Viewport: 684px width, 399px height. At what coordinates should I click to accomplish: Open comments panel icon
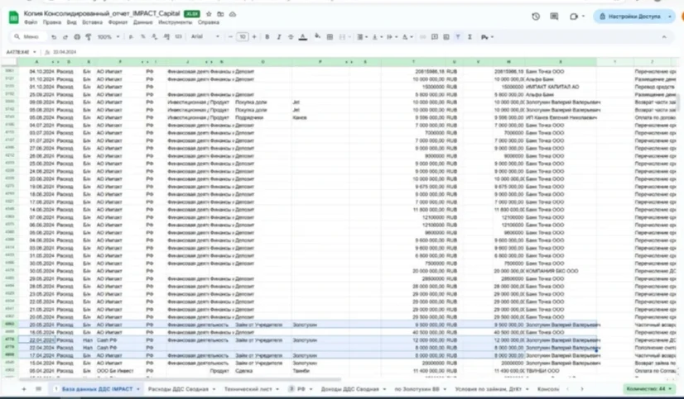point(554,17)
